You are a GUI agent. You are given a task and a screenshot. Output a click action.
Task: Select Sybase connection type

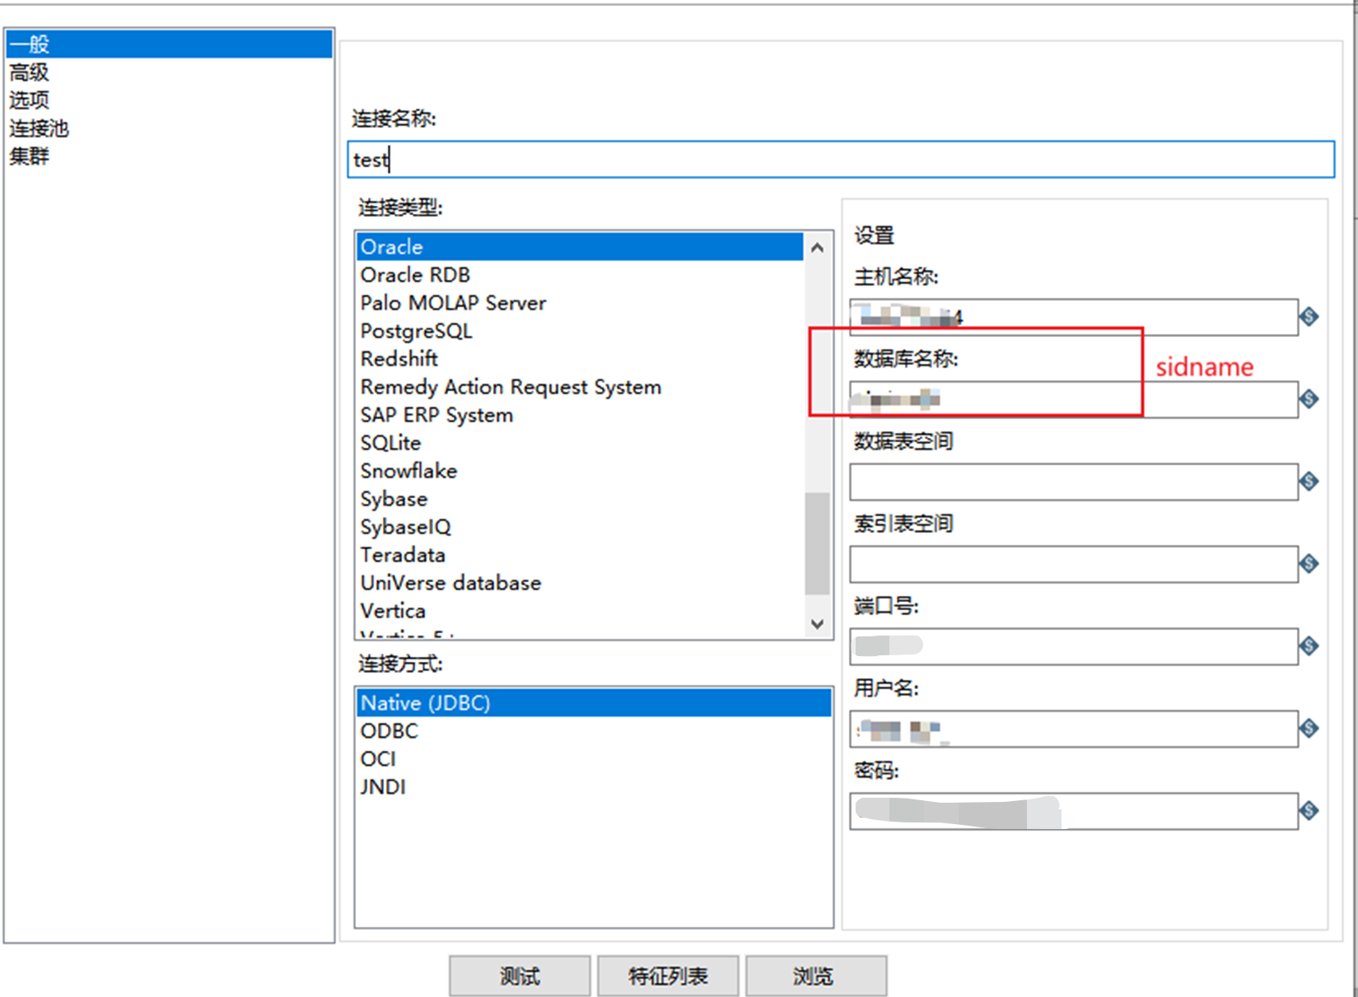point(580,499)
